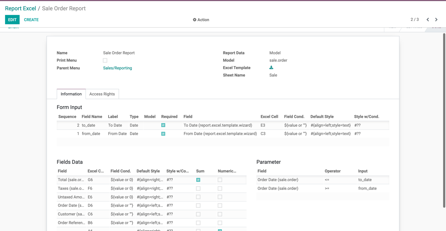
Task: Click 'From Date (report.excel.template.wizard)' field cell
Action: click(x=220, y=134)
